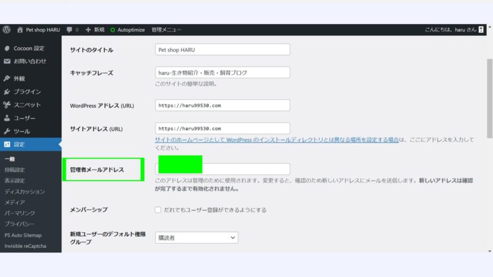Click the 外観 paintbrush icon
The image size is (493, 277).
(x=7, y=78)
